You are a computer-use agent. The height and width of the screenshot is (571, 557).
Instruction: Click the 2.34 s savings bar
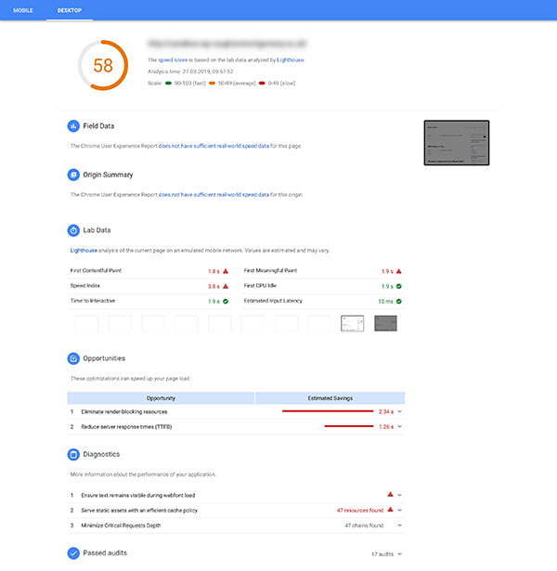[x=328, y=411]
